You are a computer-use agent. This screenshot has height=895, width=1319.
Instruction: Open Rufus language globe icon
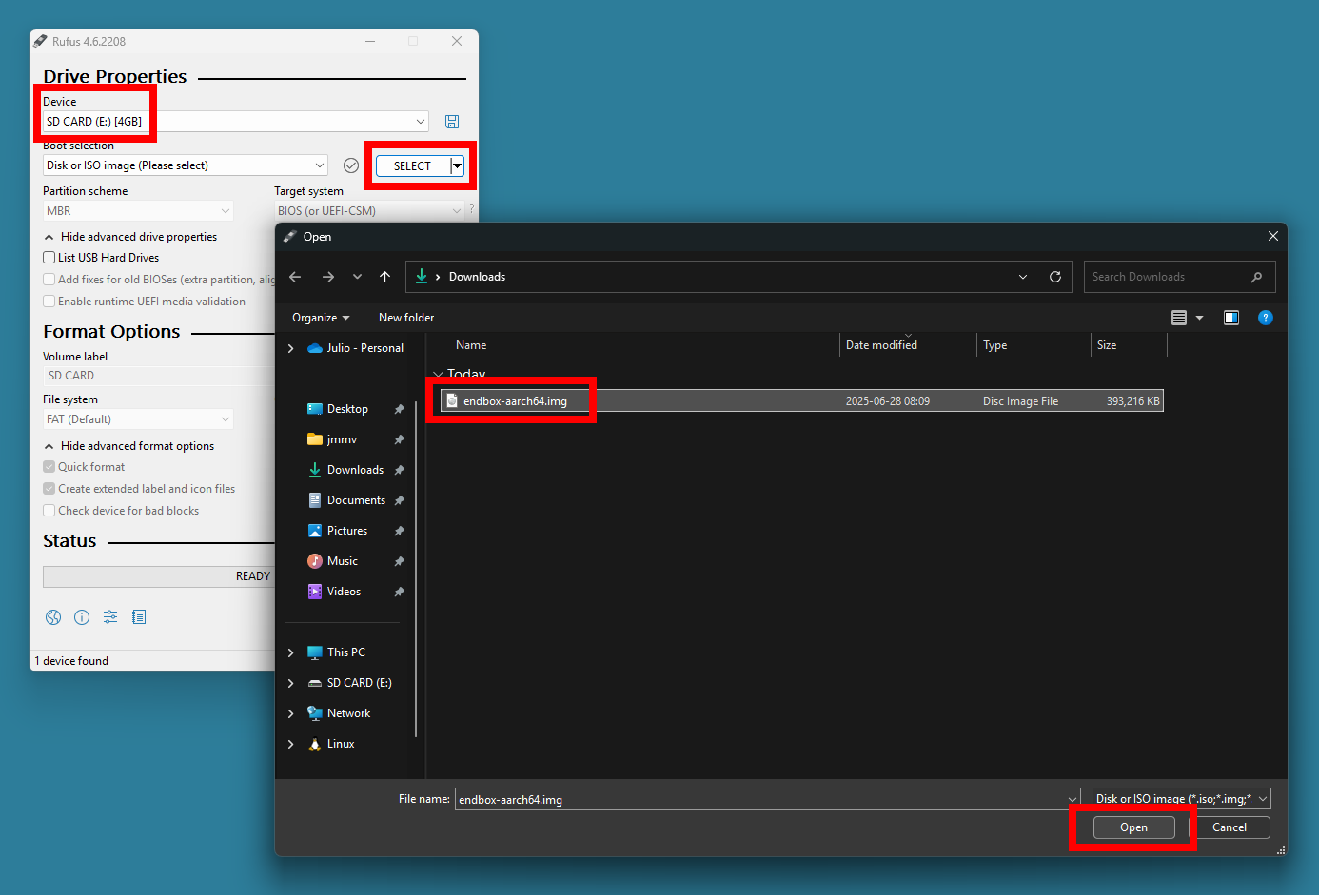click(x=53, y=617)
